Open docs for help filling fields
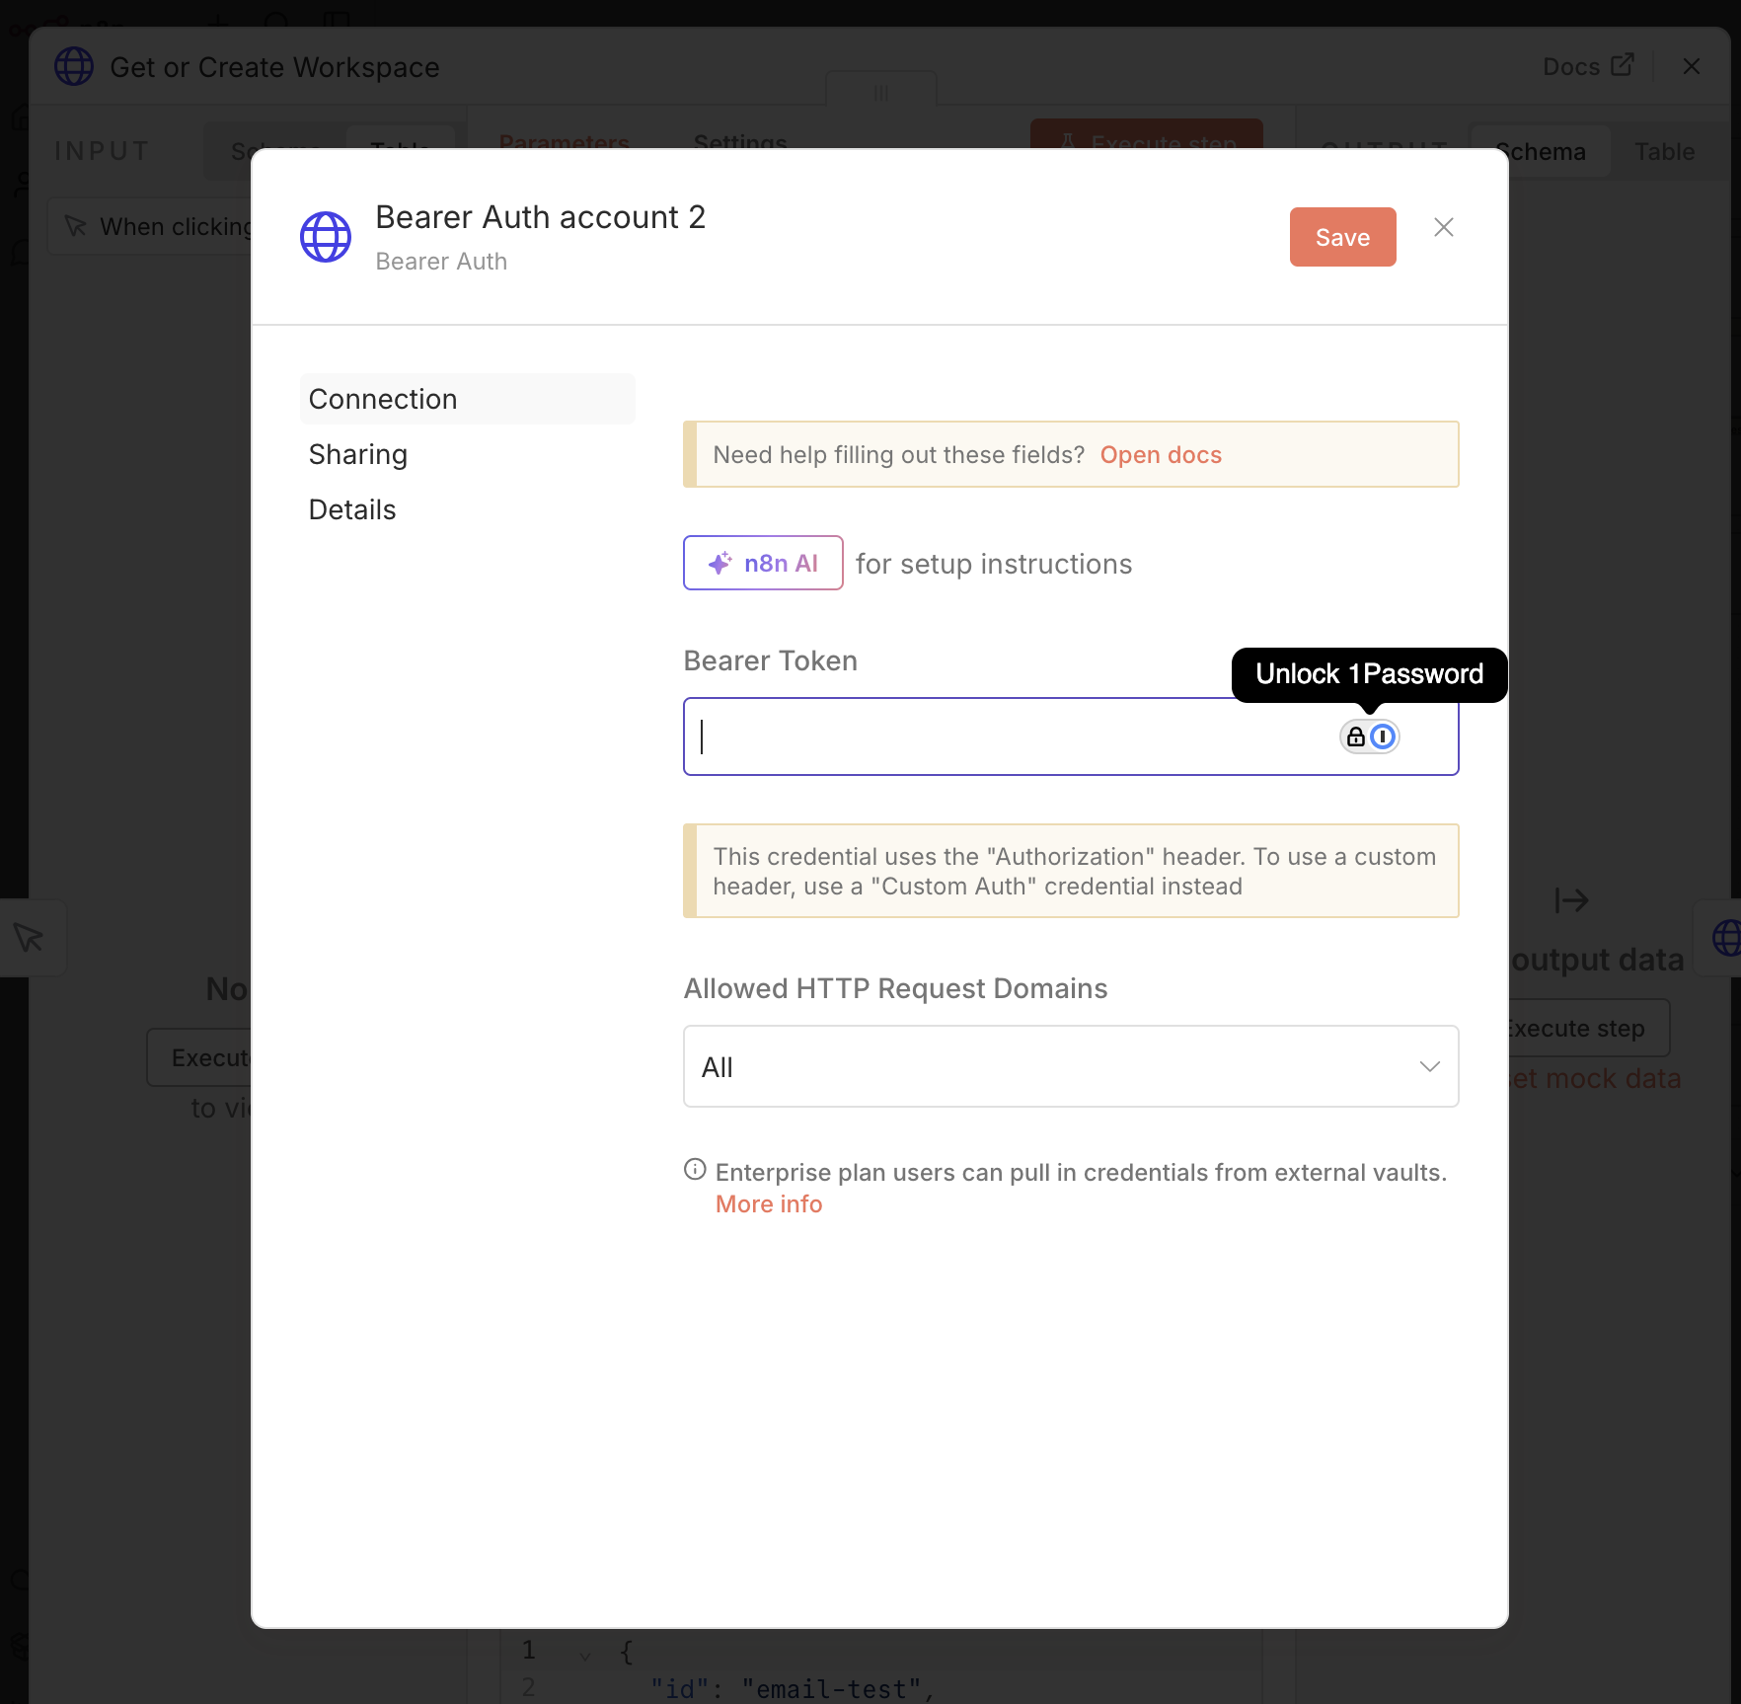This screenshot has width=1741, height=1704. click(x=1160, y=454)
